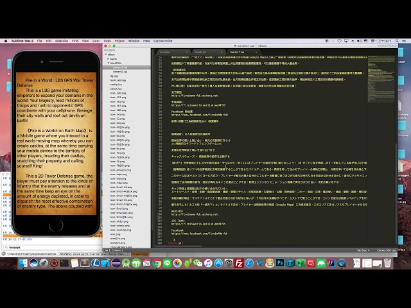Click the warnings count badge in console
The image size is (411, 308).
coord(140,254)
